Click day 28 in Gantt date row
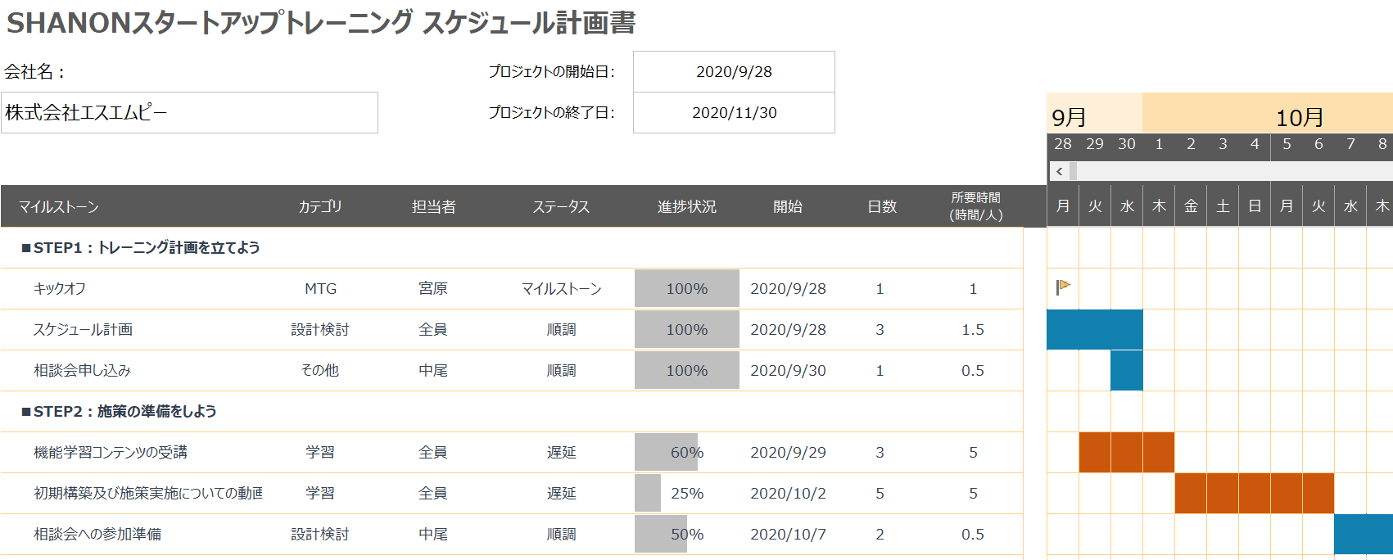 pos(1063,144)
